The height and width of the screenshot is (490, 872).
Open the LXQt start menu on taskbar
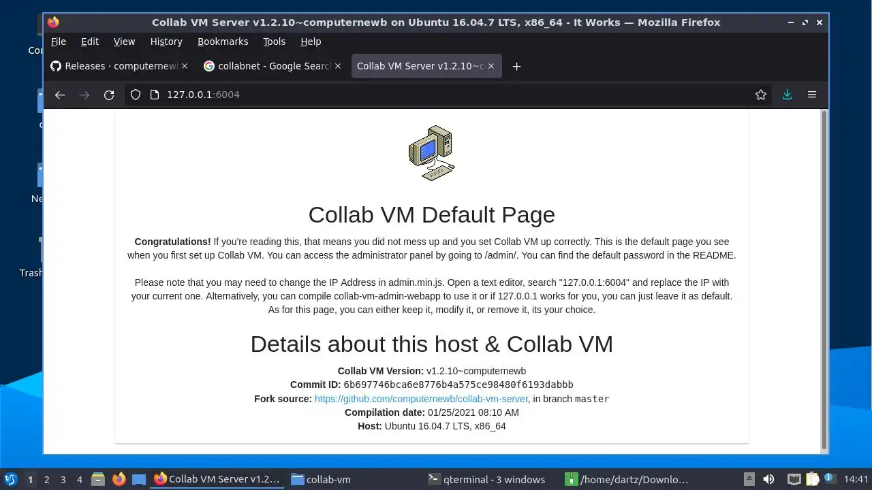(x=10, y=479)
